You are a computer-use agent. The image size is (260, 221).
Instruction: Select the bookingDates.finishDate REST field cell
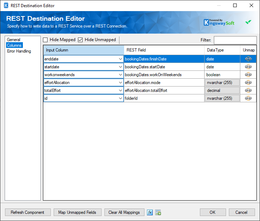click(x=164, y=59)
